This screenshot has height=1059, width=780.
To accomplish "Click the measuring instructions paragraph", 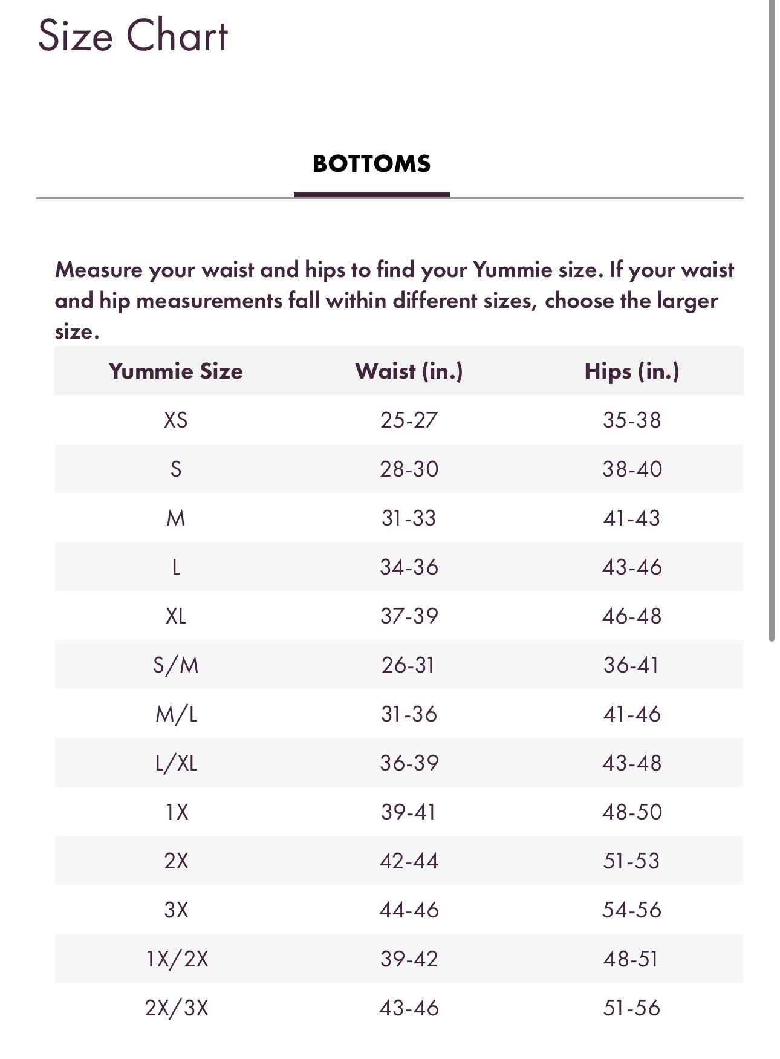I will click(393, 300).
